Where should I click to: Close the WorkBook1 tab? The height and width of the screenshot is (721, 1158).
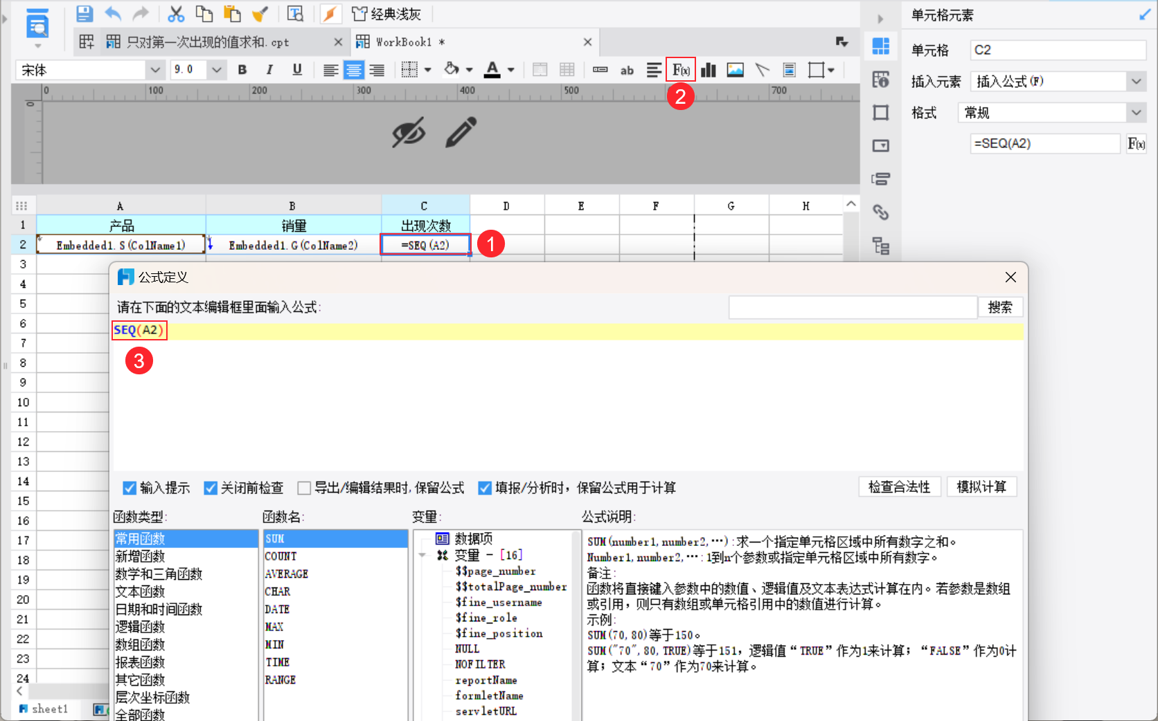click(x=587, y=42)
